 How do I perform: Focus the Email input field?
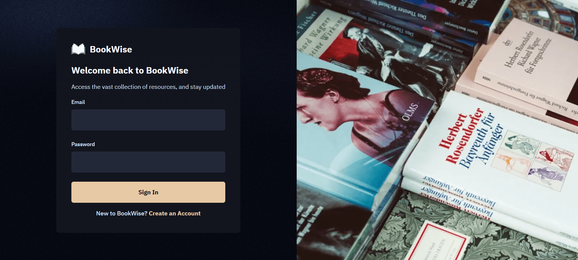point(148,120)
